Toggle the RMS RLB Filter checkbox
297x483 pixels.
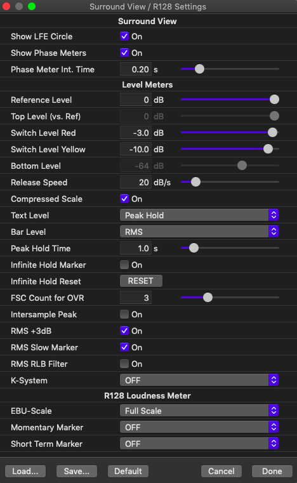coord(124,364)
